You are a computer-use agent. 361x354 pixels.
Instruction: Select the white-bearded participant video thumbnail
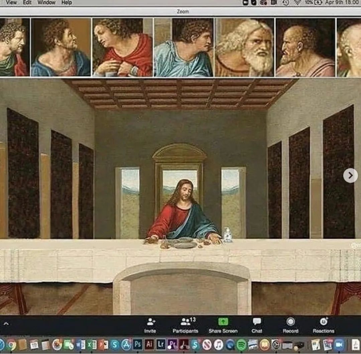pos(244,47)
